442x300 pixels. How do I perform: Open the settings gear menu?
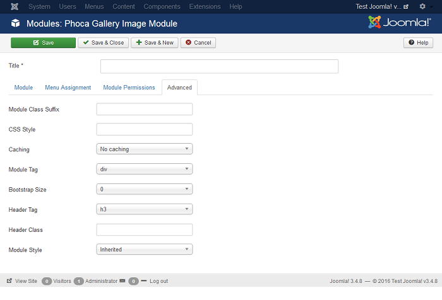[x=422, y=6]
